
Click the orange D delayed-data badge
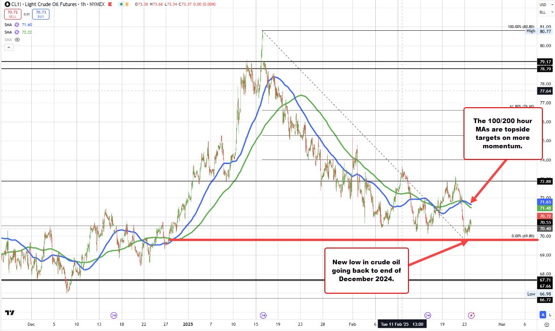(x=126, y=4)
